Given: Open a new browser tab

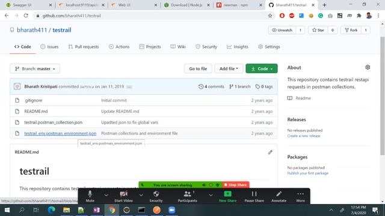Looking at the screenshot, I should click(324, 5).
